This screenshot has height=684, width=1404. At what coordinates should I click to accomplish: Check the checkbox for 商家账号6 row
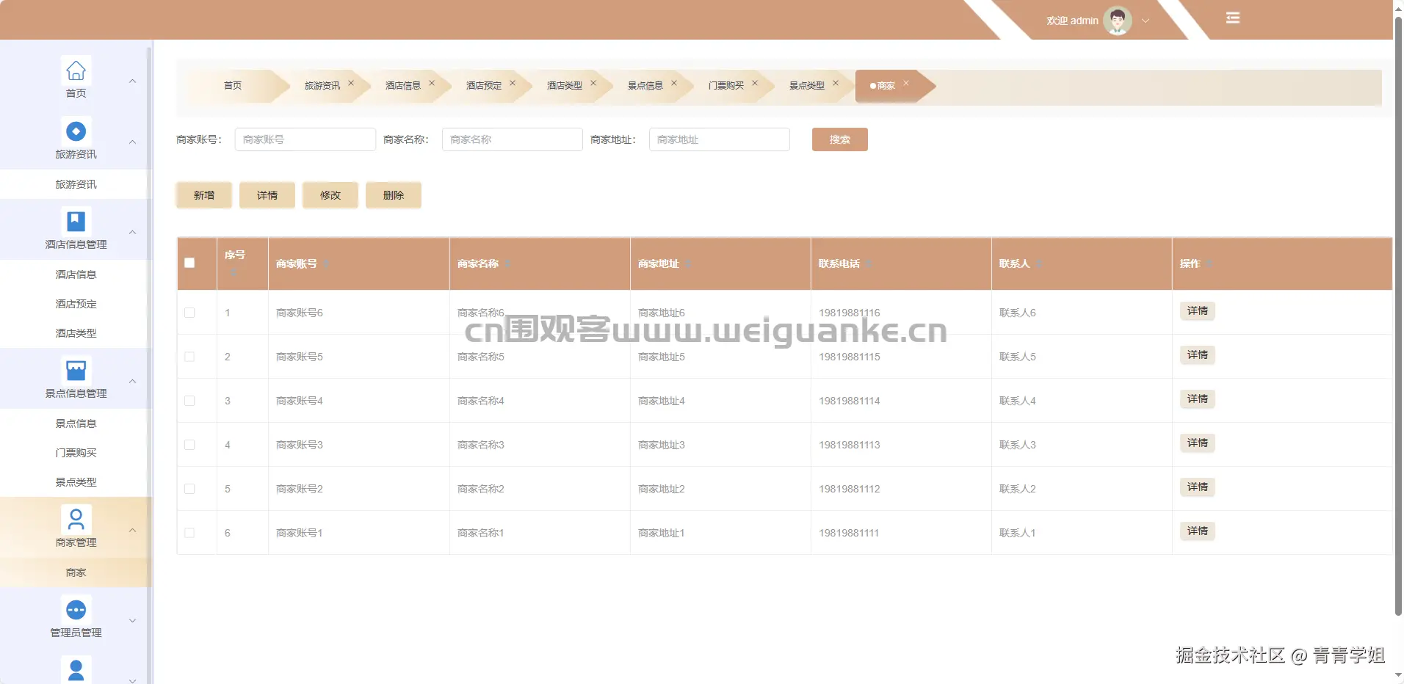[190, 313]
